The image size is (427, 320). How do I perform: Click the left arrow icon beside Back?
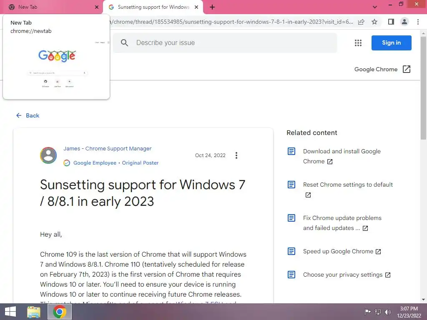pyautogui.click(x=19, y=115)
